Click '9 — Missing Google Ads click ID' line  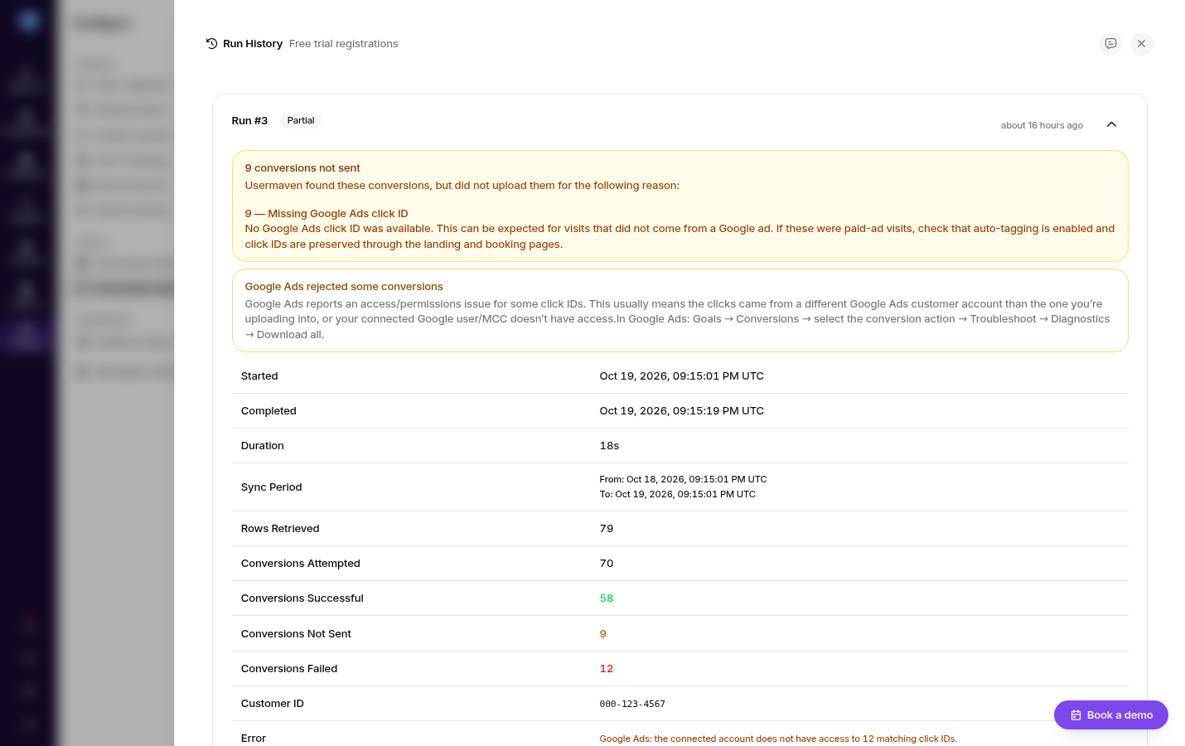(326, 214)
